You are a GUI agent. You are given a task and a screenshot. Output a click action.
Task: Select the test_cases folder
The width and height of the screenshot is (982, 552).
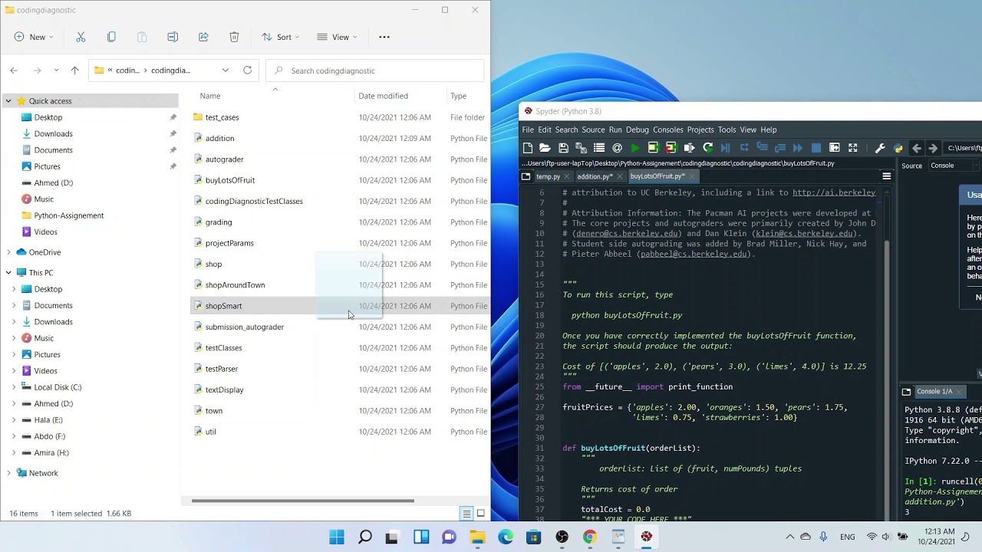click(222, 117)
